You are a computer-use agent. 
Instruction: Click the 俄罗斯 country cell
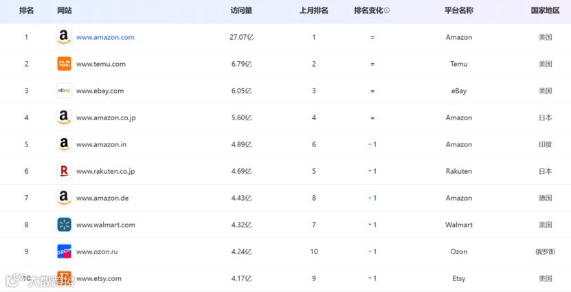click(x=545, y=251)
